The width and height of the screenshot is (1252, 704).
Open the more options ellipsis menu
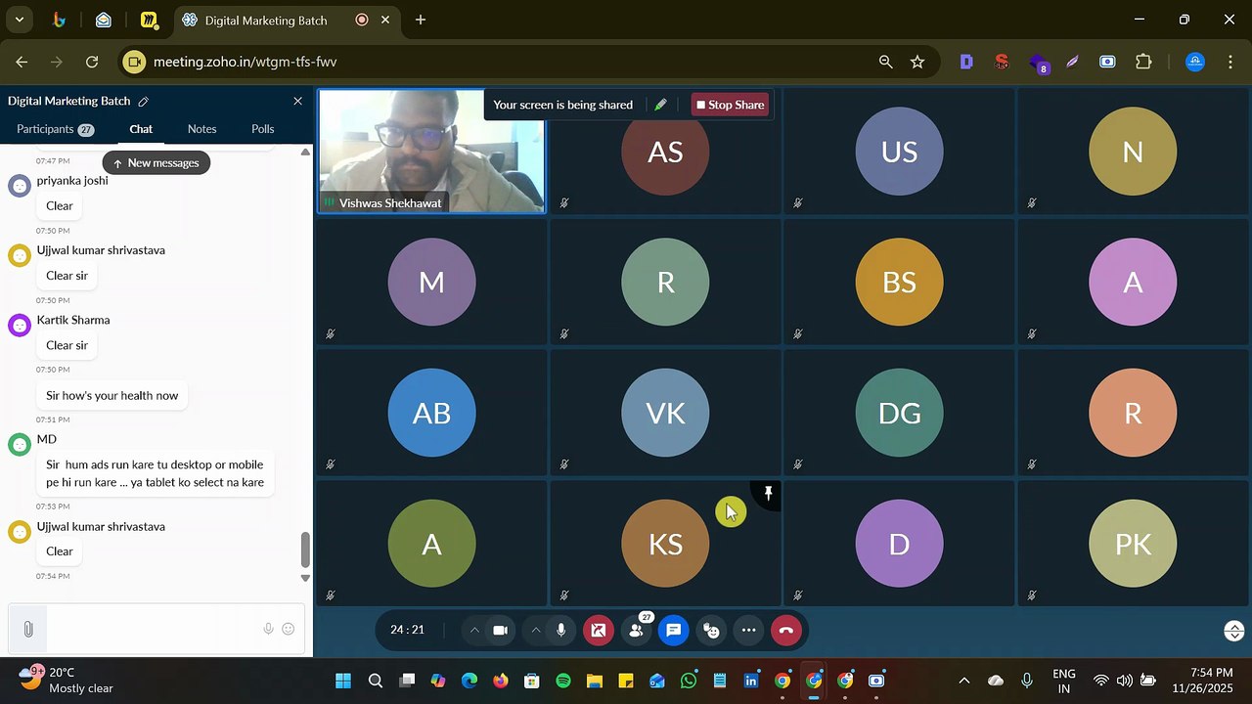click(749, 631)
